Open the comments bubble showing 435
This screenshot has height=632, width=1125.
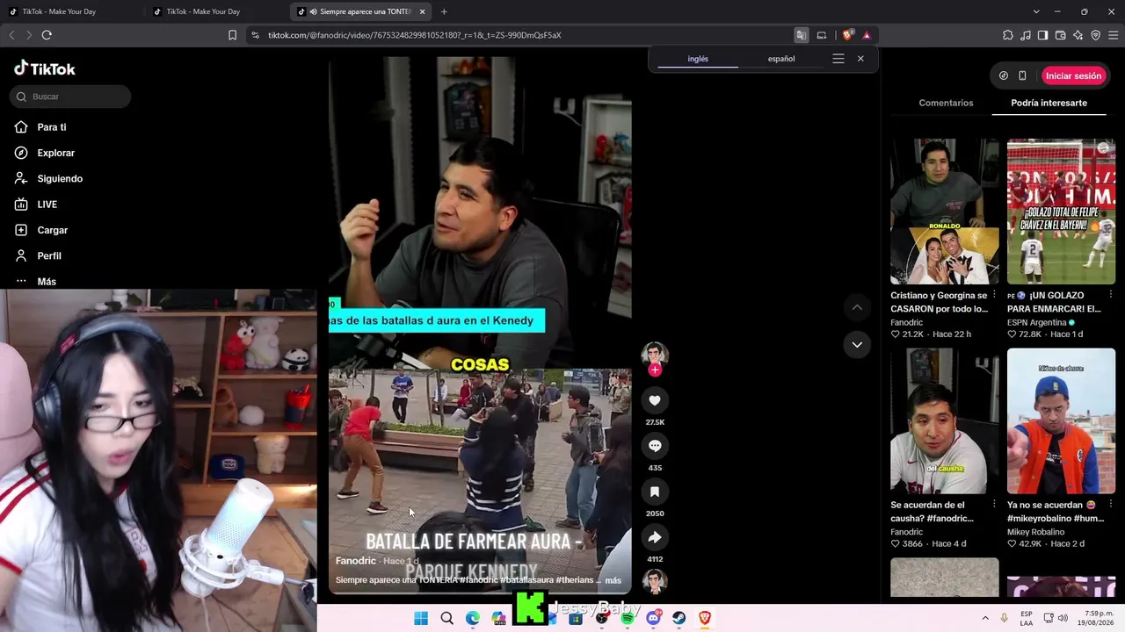tap(655, 446)
